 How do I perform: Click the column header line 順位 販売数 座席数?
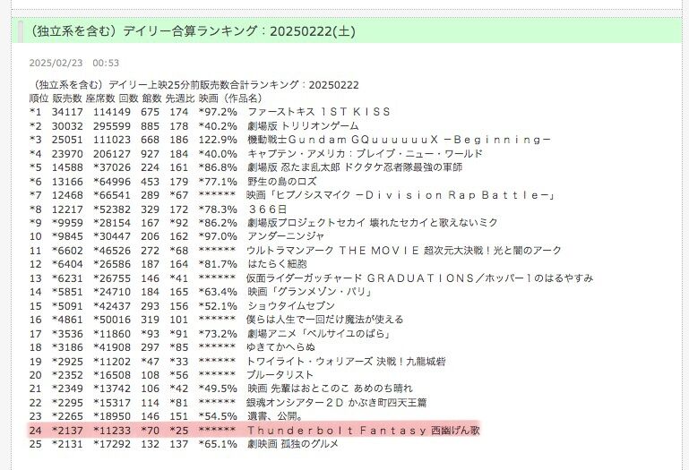[146, 98]
